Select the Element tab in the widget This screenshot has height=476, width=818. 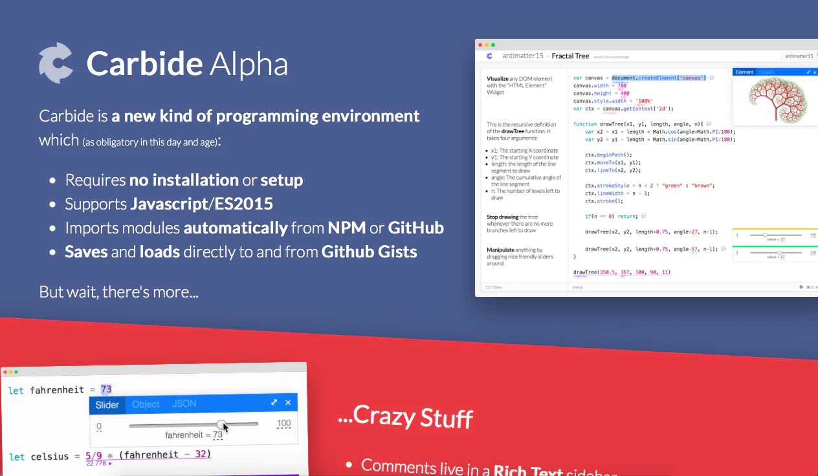(744, 72)
